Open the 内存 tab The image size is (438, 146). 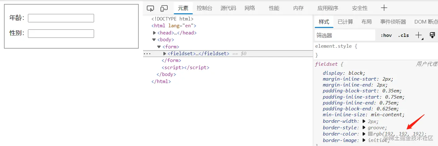tap(298, 8)
